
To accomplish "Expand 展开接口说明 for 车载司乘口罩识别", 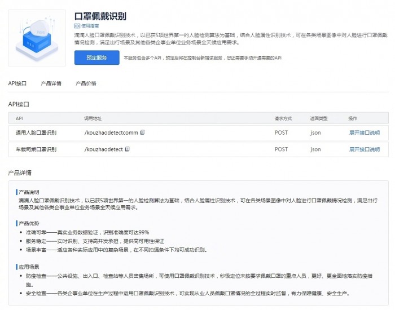I will coord(364,150).
